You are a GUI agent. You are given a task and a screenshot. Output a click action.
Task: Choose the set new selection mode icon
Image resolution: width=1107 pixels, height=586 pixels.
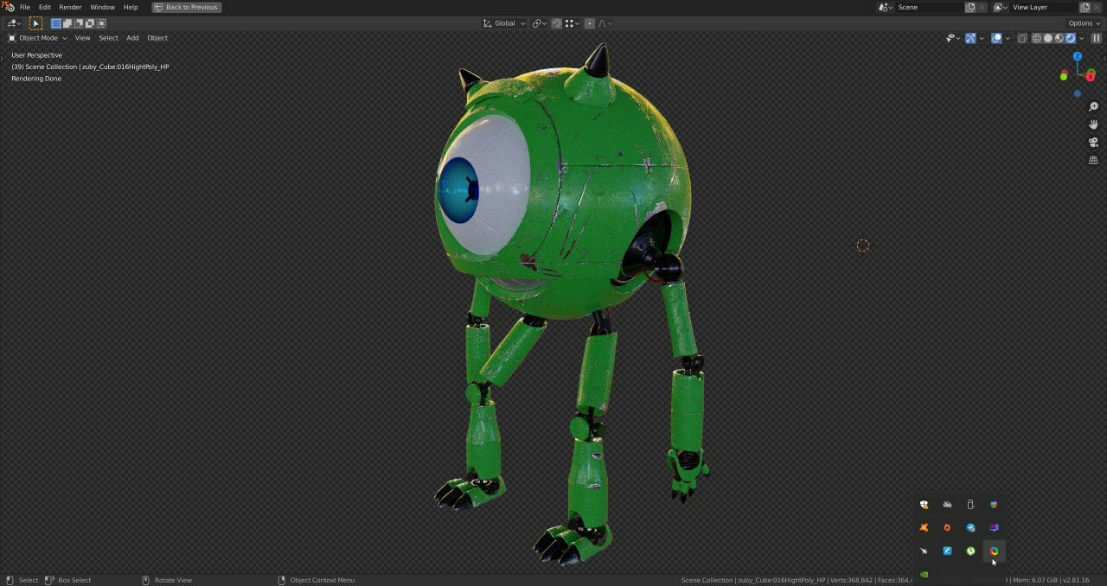coord(56,23)
